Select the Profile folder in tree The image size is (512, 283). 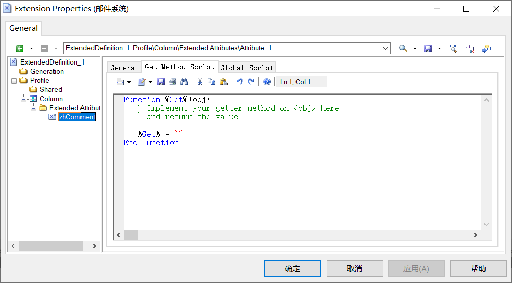pos(40,80)
